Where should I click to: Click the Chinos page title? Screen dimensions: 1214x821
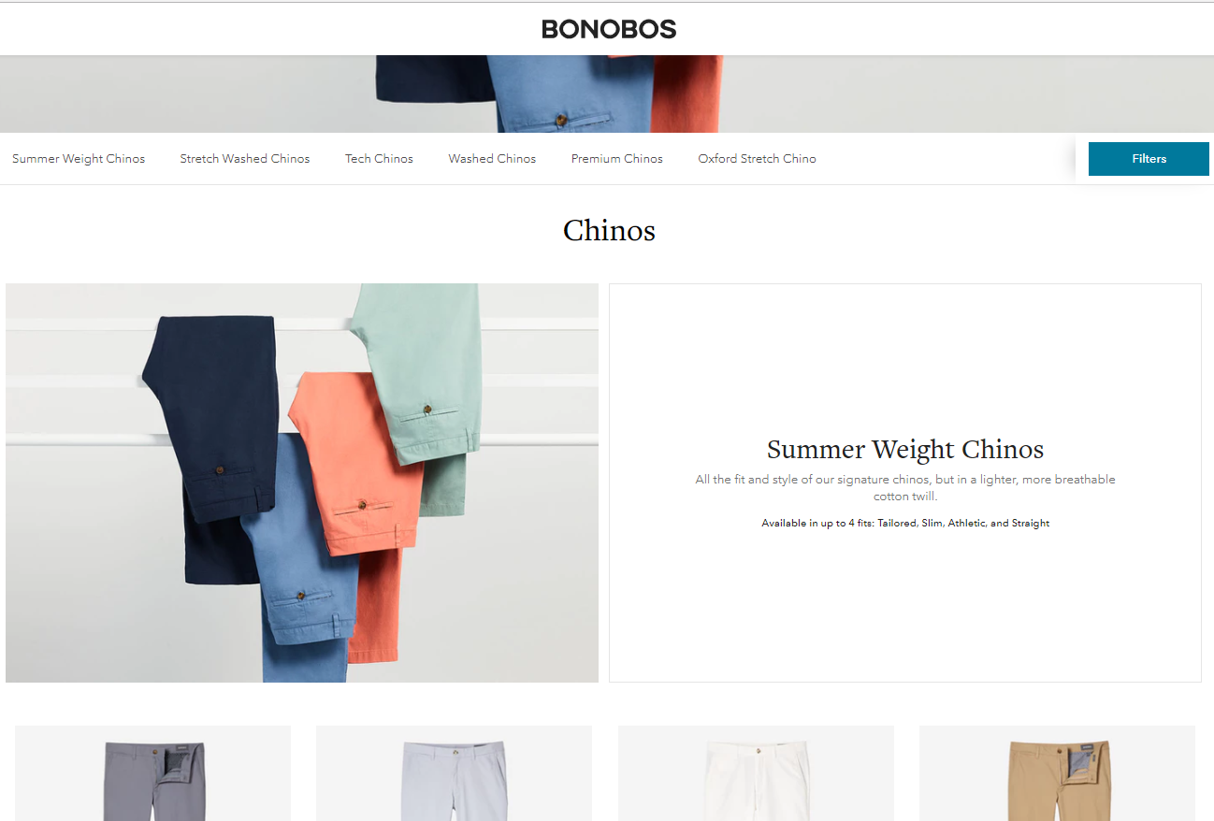[609, 230]
